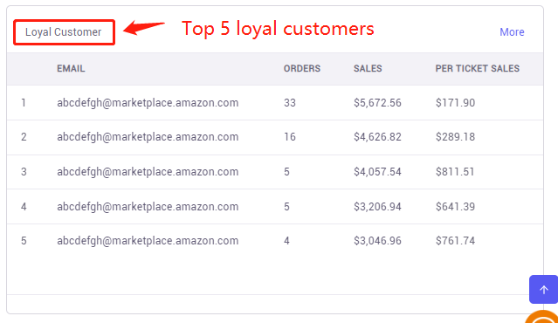Click the PER TICKET SALES header
The width and height of the screenshot is (558, 323).
pos(477,68)
